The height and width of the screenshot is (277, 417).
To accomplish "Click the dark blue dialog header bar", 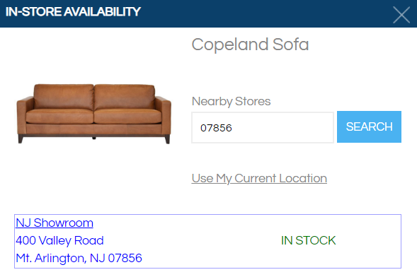I will click(x=208, y=13).
